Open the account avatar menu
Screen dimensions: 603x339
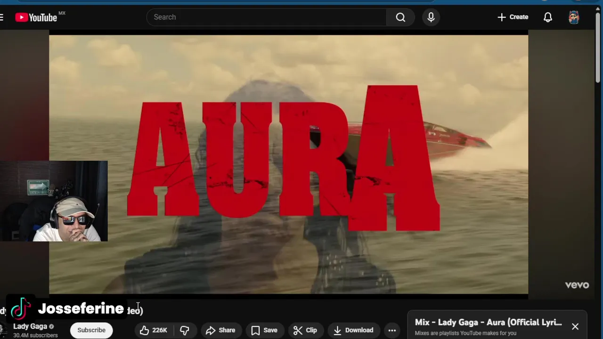pos(573,17)
